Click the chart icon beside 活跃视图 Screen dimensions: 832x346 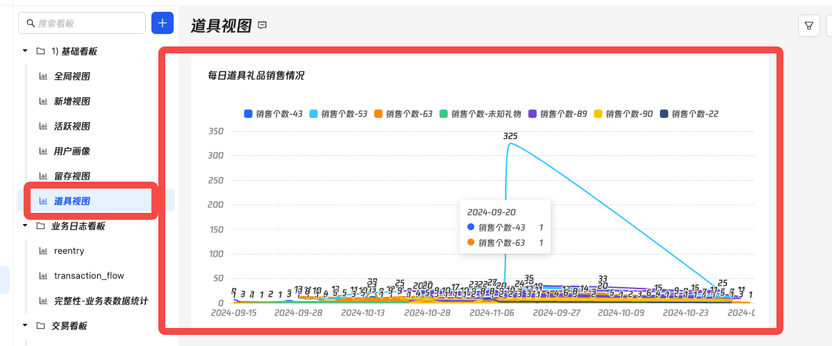43,126
